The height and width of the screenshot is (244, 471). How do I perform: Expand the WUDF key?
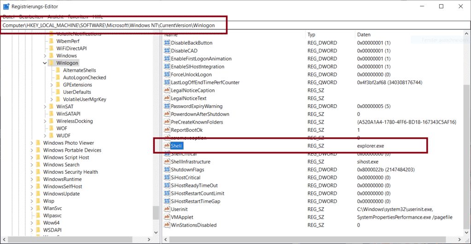[x=45, y=136]
